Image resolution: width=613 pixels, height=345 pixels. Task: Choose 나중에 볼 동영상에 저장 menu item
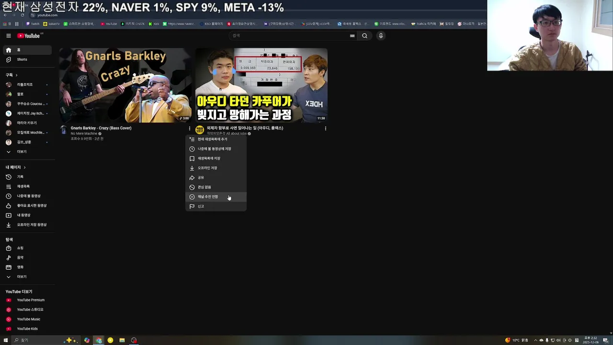(x=216, y=149)
